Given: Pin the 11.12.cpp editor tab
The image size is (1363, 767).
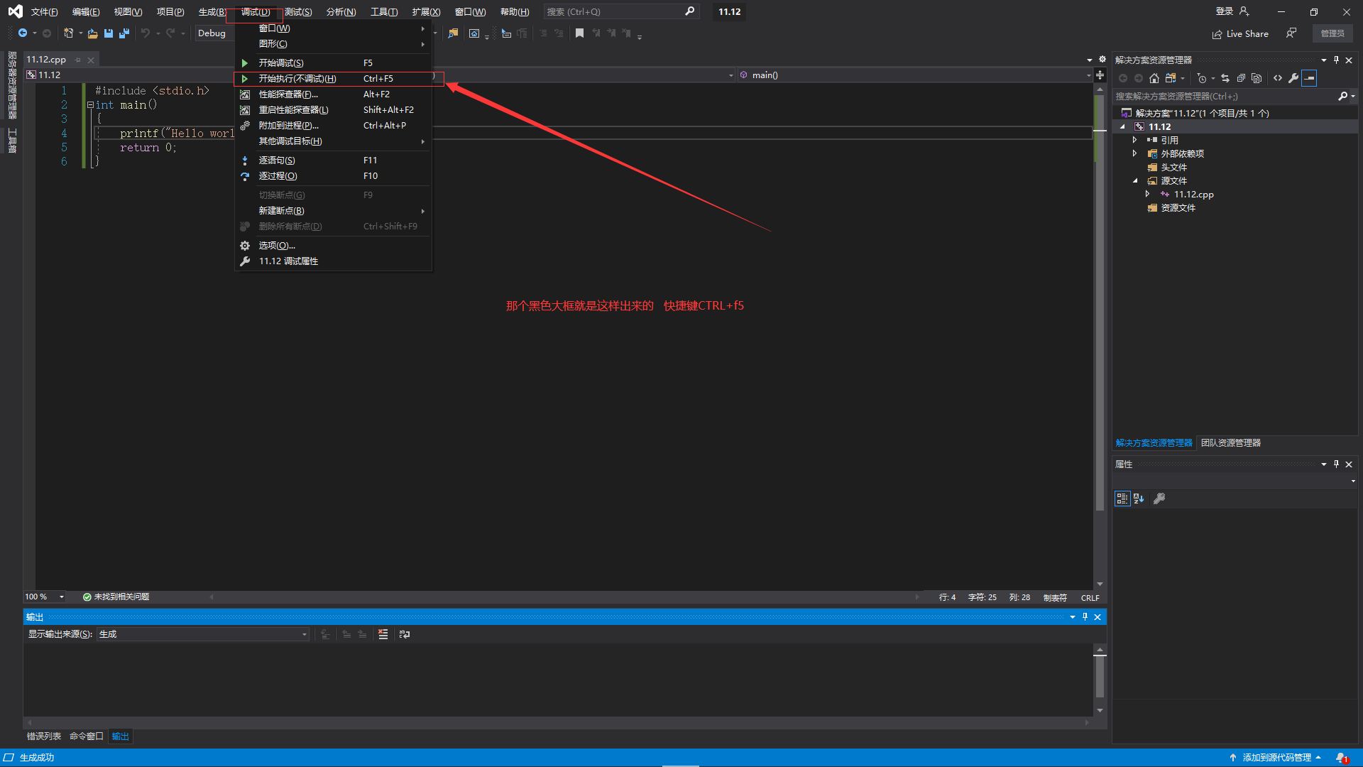Looking at the screenshot, I should [x=78, y=60].
